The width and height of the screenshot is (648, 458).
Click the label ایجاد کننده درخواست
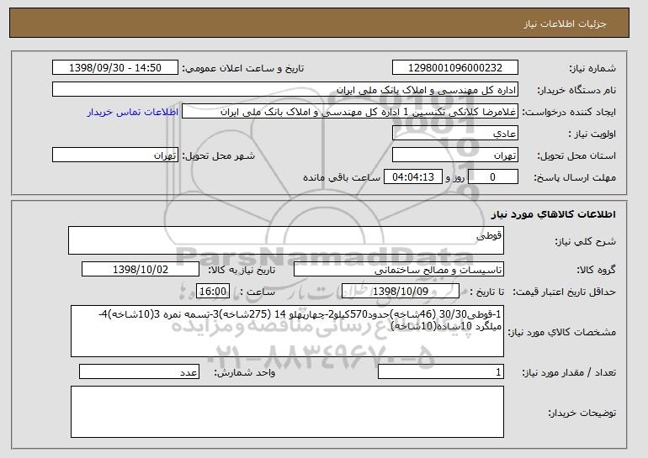click(x=569, y=113)
